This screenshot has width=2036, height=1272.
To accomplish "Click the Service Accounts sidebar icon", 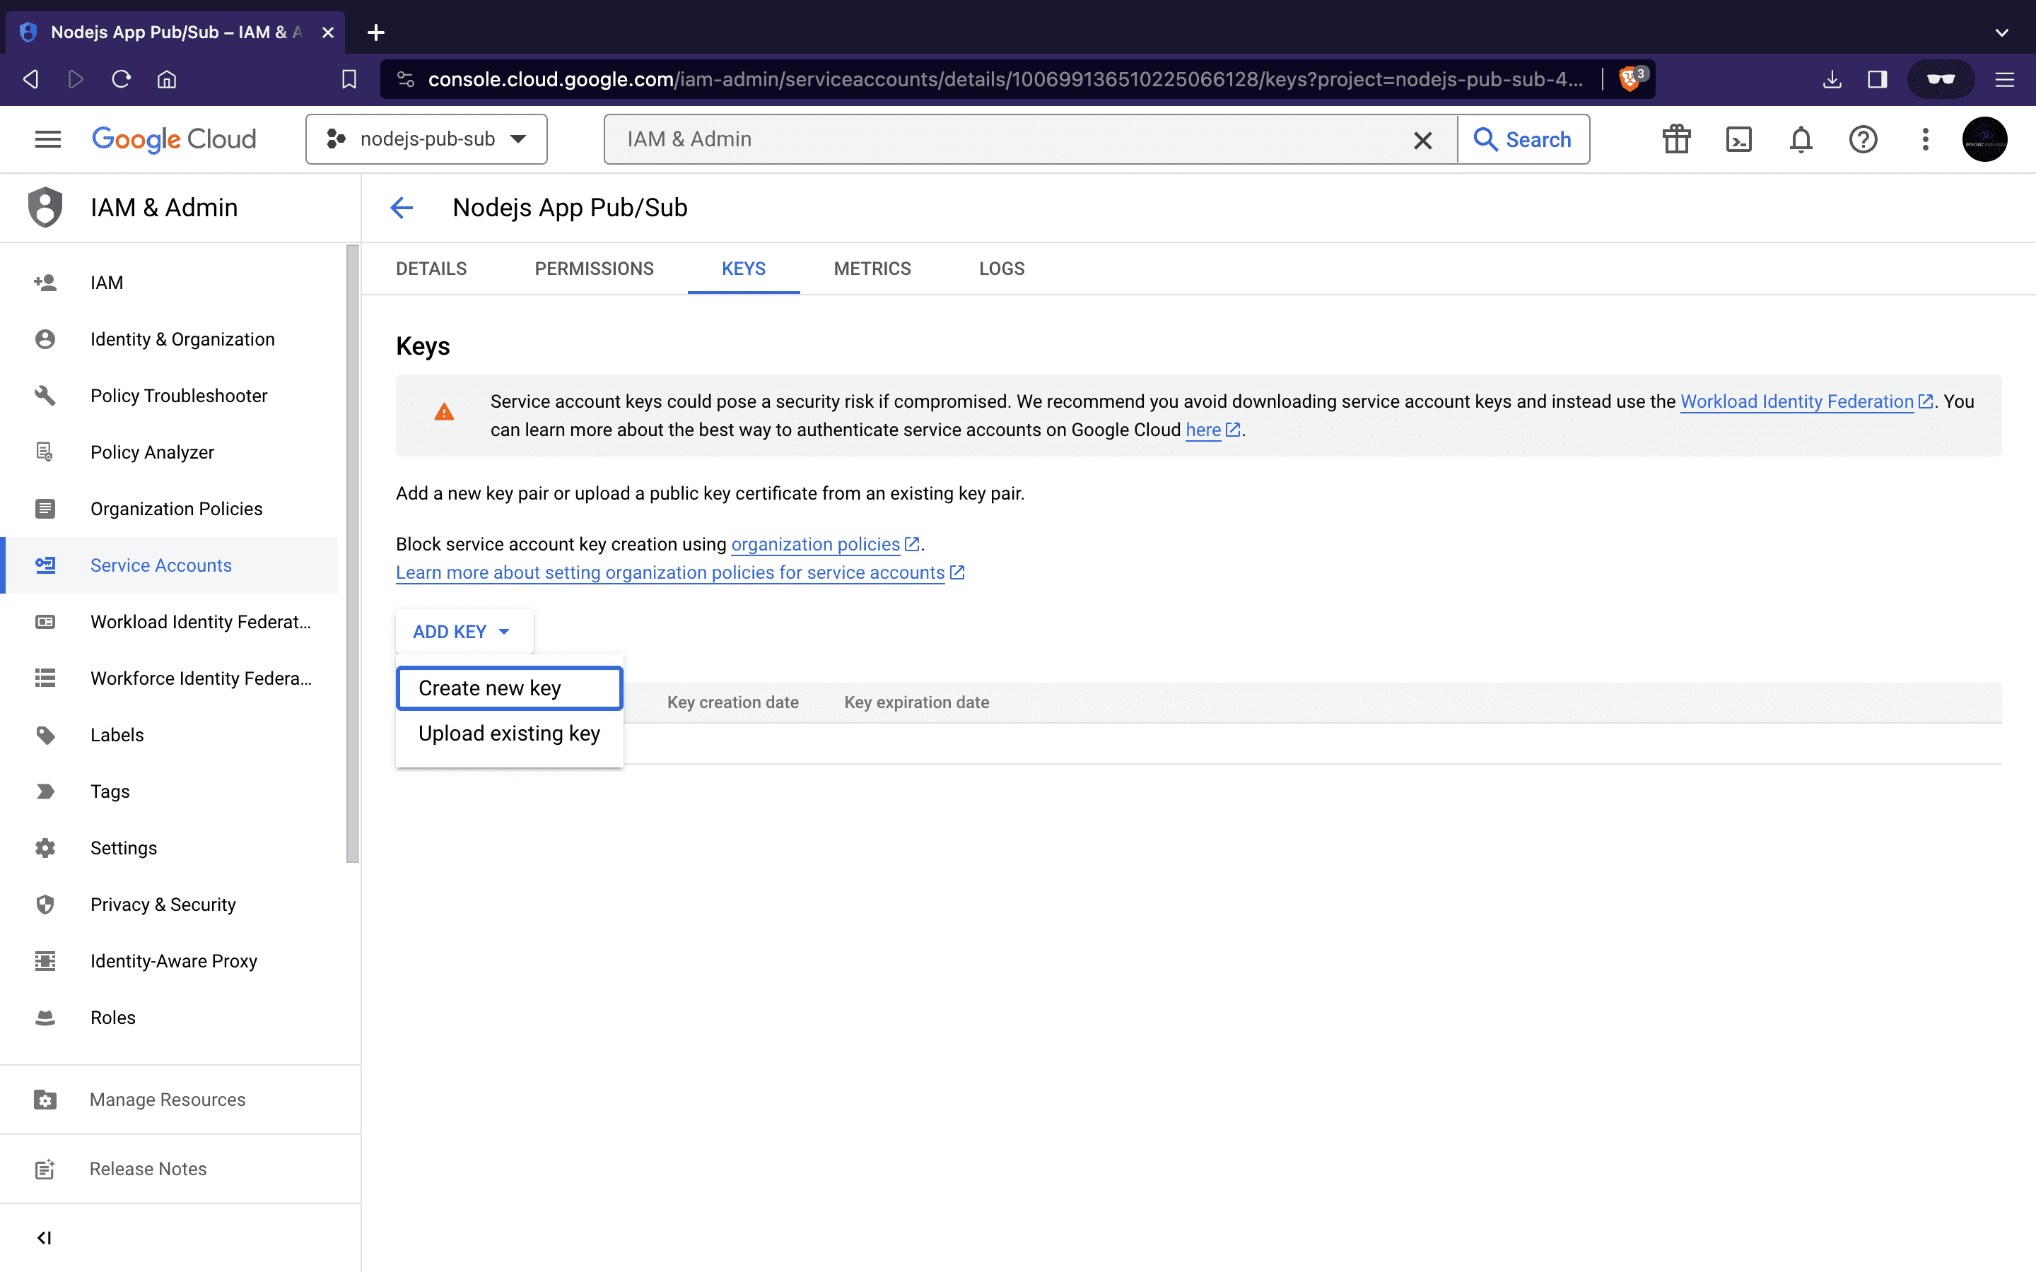I will (x=45, y=564).
